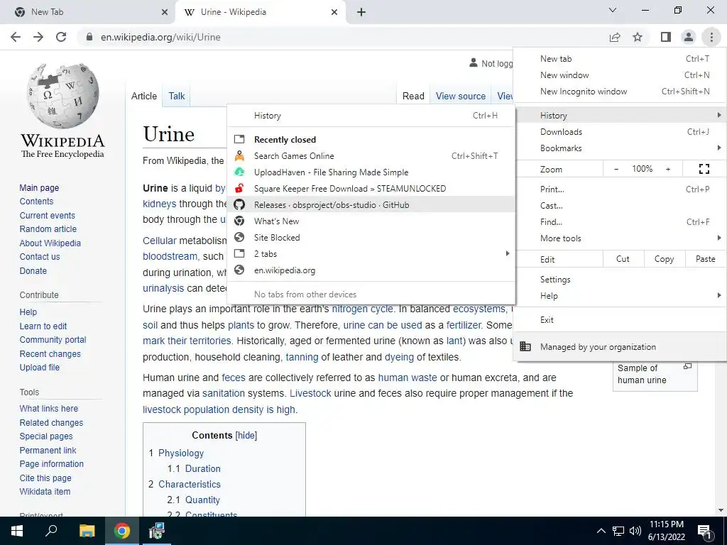Select the Read tab
The image size is (727, 545).
pos(413,96)
